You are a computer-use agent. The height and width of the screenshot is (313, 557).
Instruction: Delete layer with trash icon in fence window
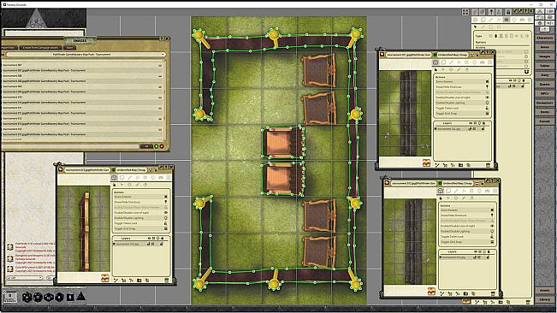(167, 281)
